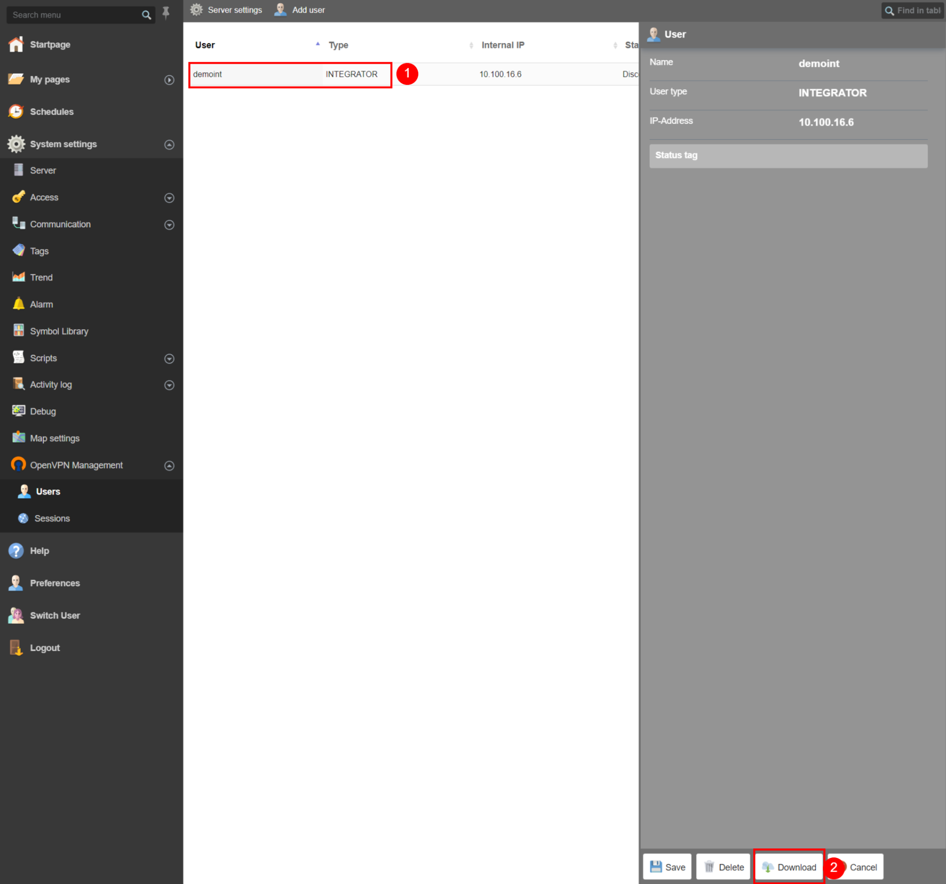Pin the sidebar menu with pushpin icon
Image resolution: width=946 pixels, height=884 pixels.
tap(166, 13)
